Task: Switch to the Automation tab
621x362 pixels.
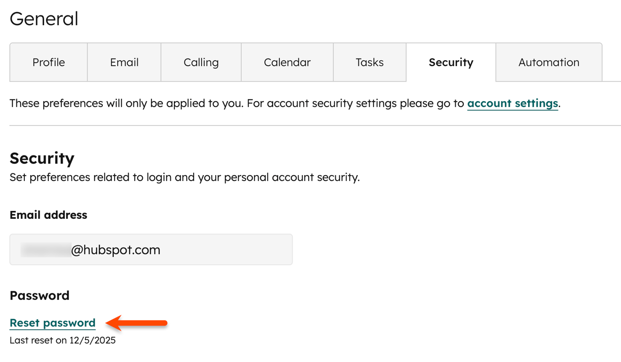Action: point(549,62)
